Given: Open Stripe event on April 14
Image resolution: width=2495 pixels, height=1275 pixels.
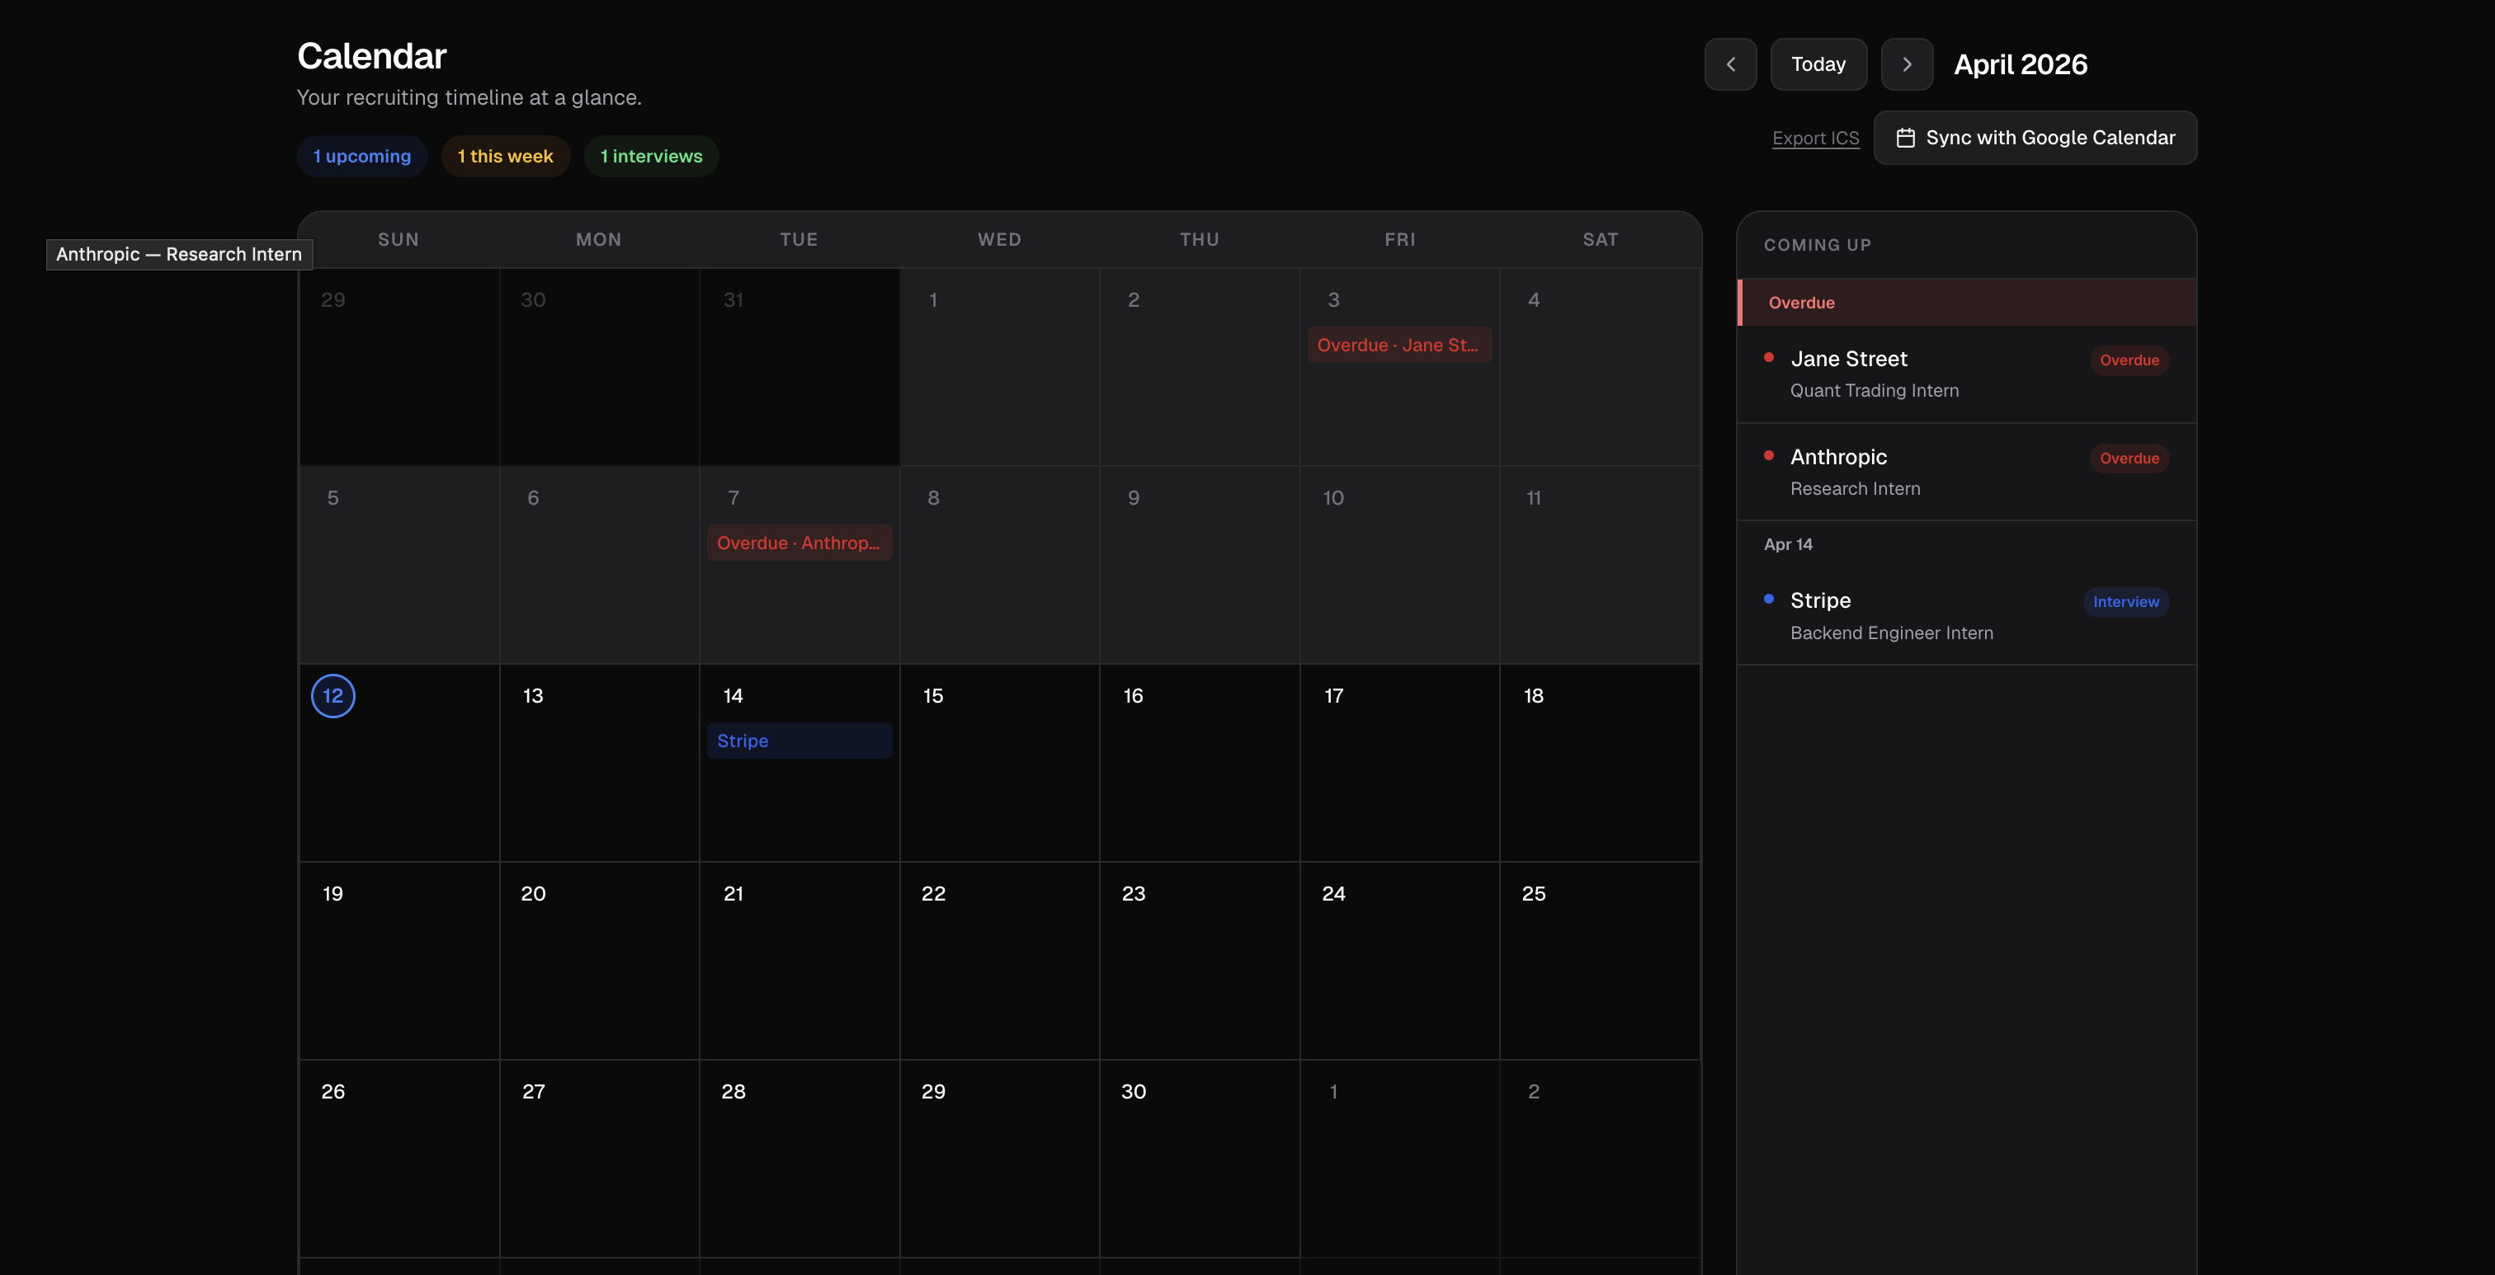Looking at the screenshot, I should (798, 741).
